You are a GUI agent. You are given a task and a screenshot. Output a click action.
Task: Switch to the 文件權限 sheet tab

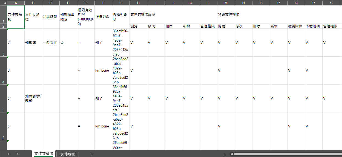(x=68, y=154)
